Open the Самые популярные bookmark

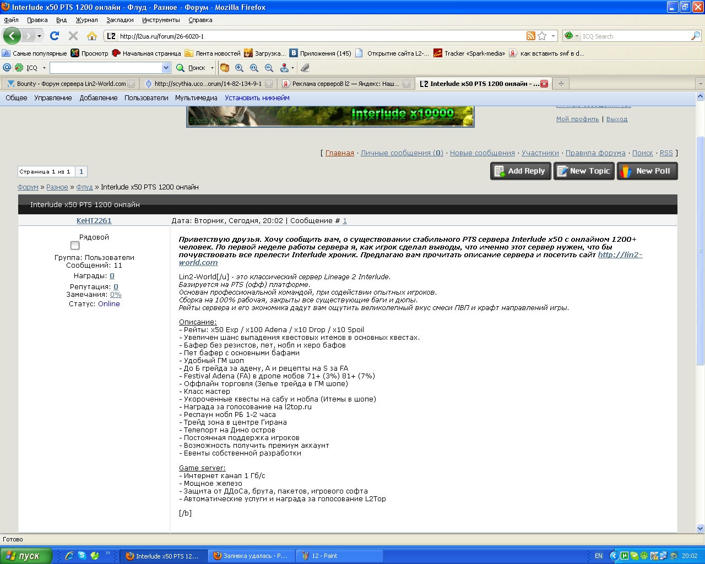click(x=34, y=53)
